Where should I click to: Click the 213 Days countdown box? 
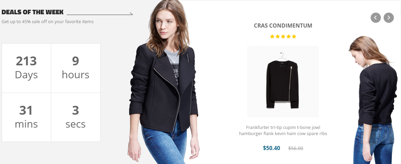[26, 68]
